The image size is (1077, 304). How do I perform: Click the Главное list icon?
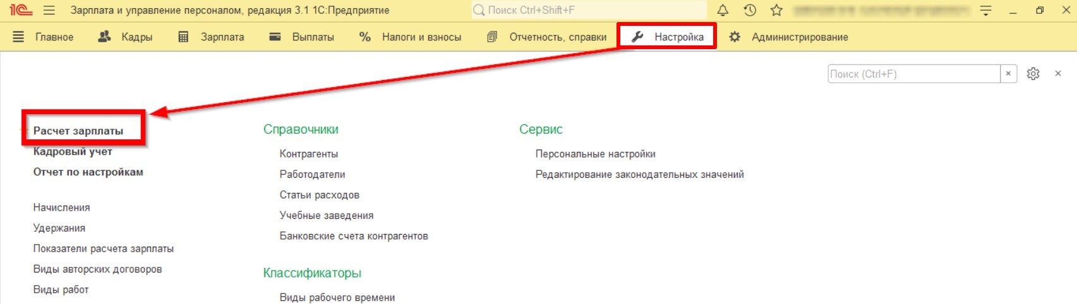18,37
